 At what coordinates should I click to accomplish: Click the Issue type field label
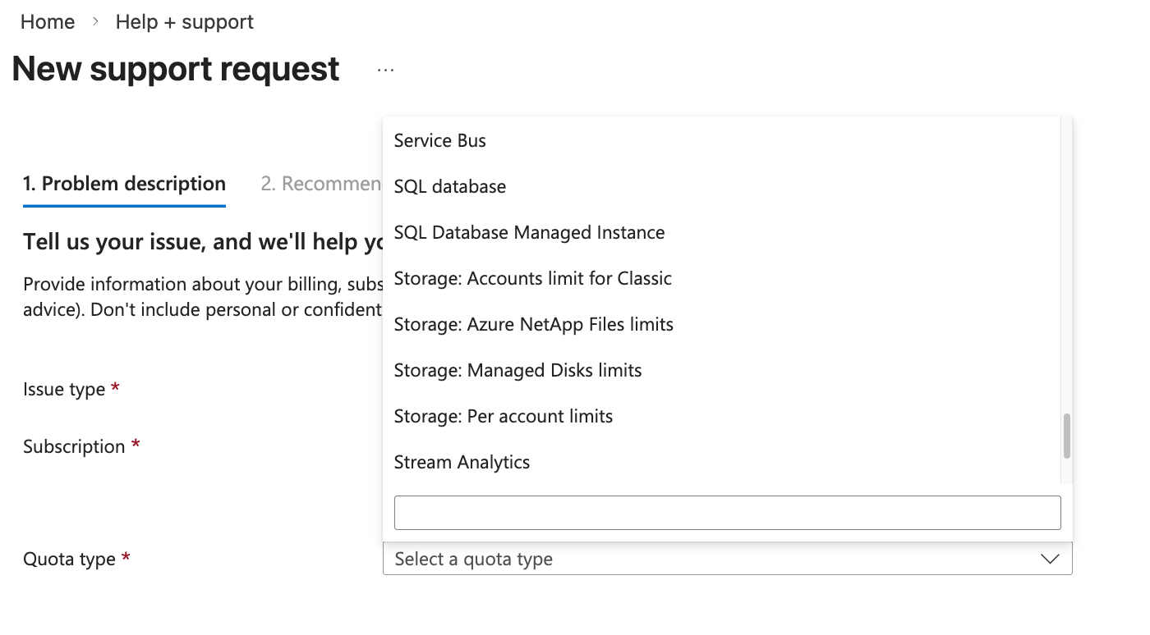(x=64, y=389)
